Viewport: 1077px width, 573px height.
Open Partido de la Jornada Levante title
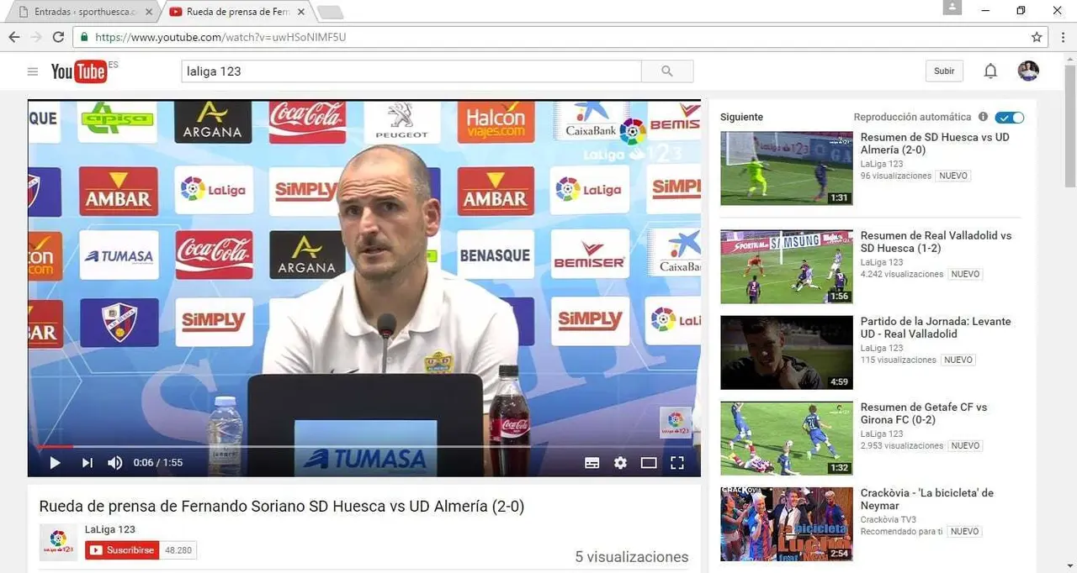[936, 328]
